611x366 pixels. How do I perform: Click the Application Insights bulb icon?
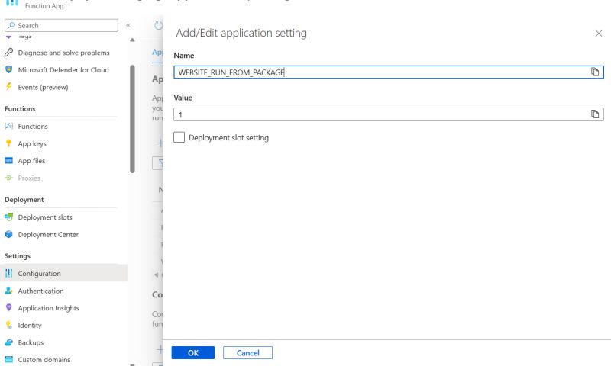(x=8, y=307)
